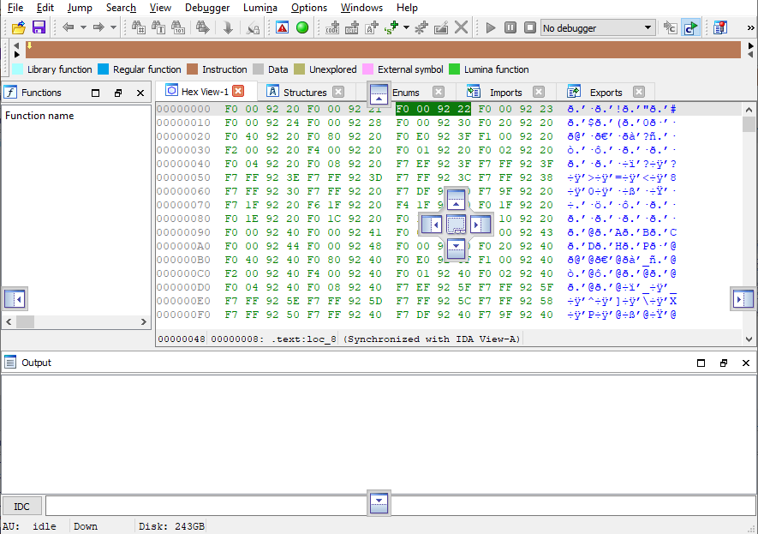
Task: Start the process with the play icon
Action: pyautogui.click(x=490, y=27)
